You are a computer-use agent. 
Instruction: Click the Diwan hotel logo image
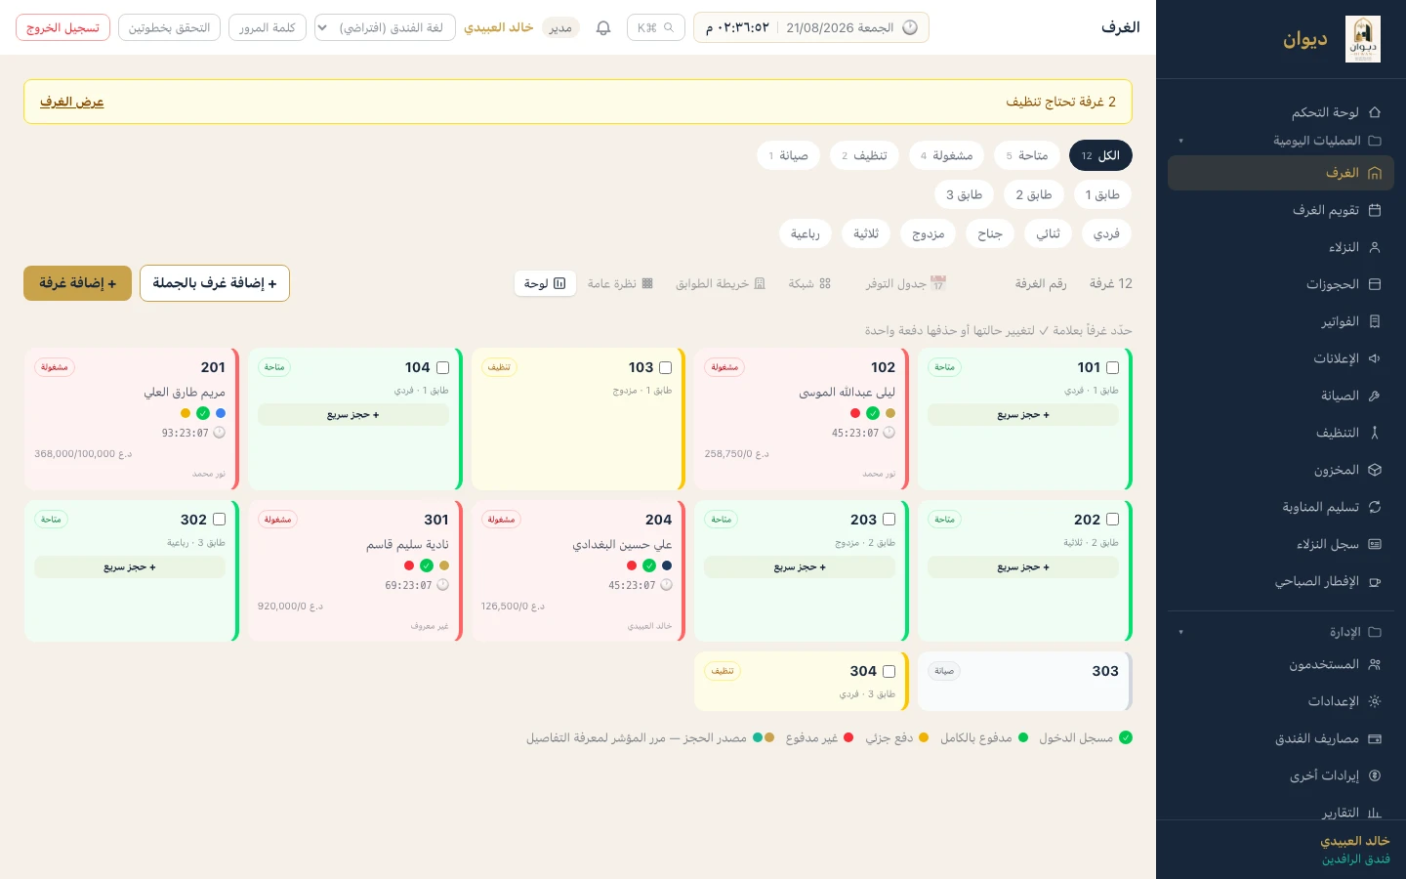coord(1363,39)
